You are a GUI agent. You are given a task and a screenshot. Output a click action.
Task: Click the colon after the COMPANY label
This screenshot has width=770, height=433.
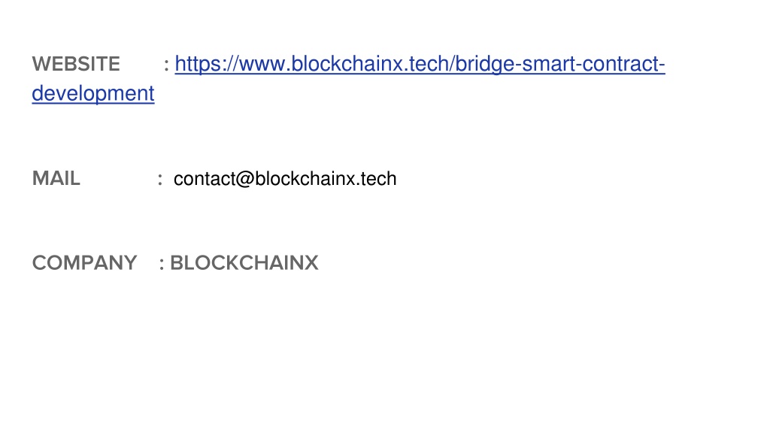tap(162, 264)
